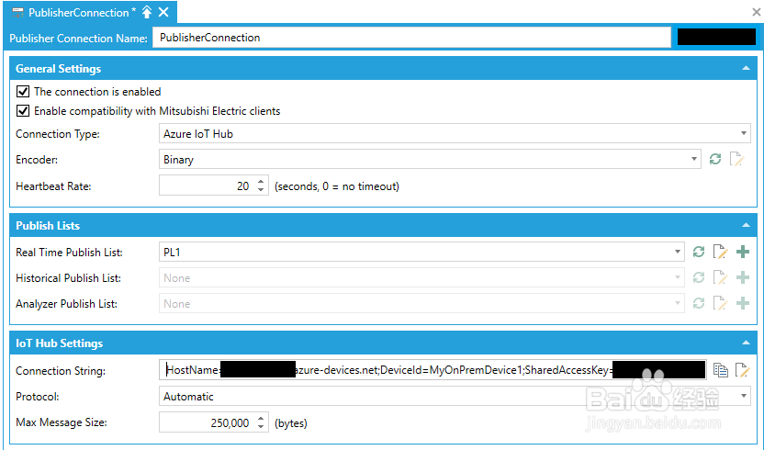Refresh the Analyzer Publish List
This screenshot has width=764, height=450.
[x=699, y=303]
